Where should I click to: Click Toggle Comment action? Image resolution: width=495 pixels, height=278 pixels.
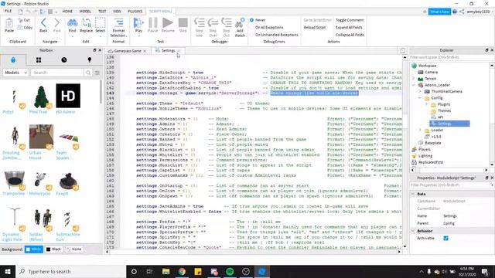(350, 20)
